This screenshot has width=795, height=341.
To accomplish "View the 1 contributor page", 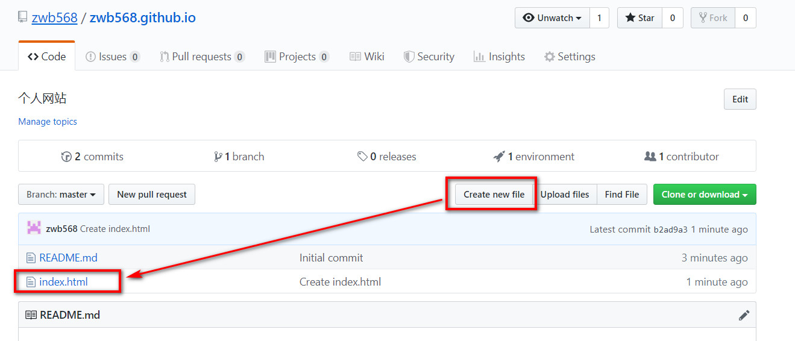I will 682,157.
